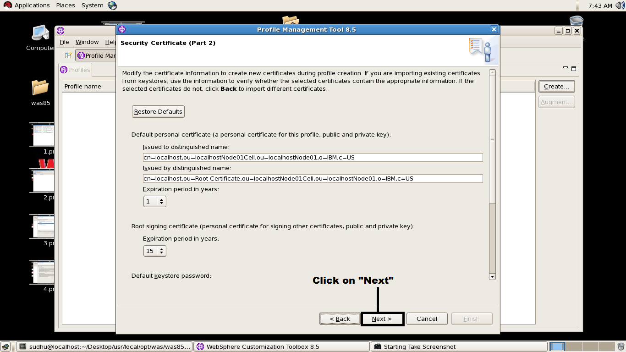Click the scrollbar down arrow in the wizard
626x352 pixels.
click(492, 276)
